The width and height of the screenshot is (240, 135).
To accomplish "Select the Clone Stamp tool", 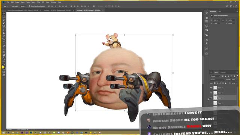I will (4, 33).
